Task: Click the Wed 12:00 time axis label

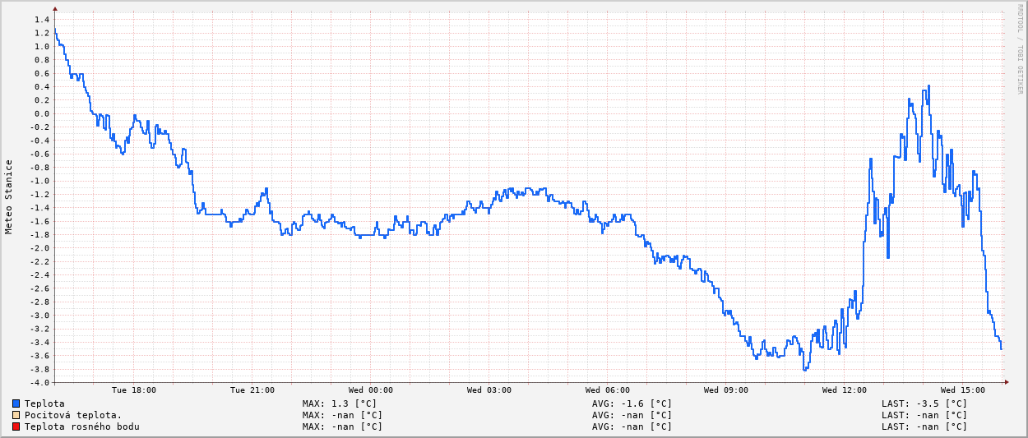Action: click(x=844, y=390)
